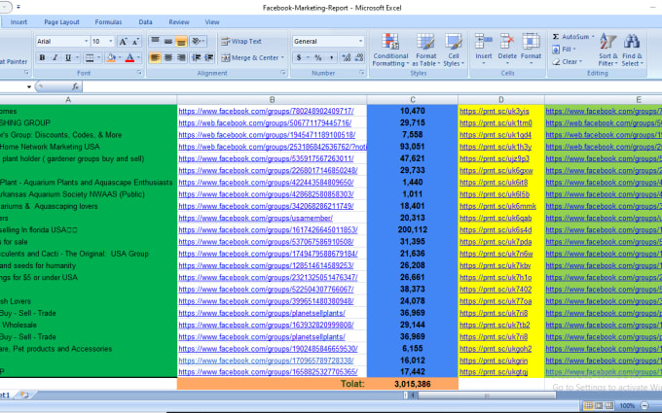
Task: Toggle Italic formatting
Action: point(55,57)
